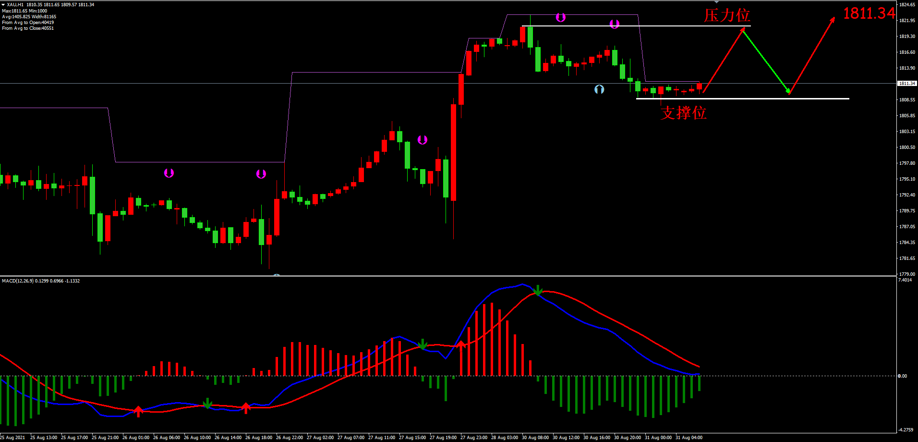
Task: Click the 28 Aug 03:00 time label
Action: tap(505, 437)
